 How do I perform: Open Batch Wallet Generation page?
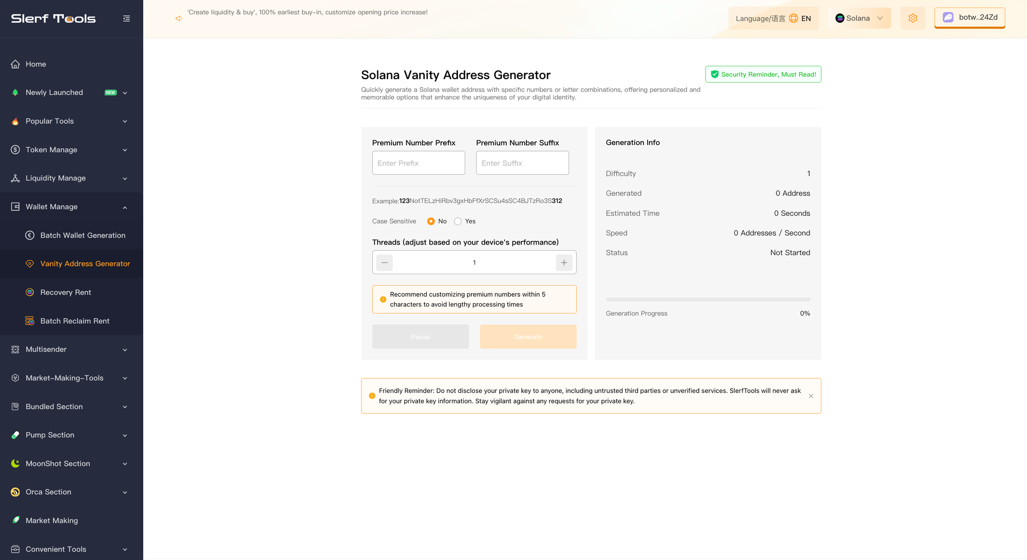(83, 235)
